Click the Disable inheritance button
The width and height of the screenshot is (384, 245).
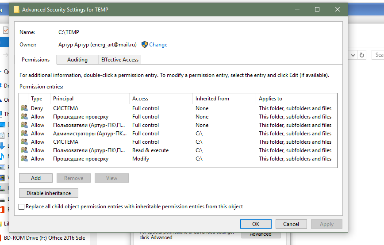[49, 193]
